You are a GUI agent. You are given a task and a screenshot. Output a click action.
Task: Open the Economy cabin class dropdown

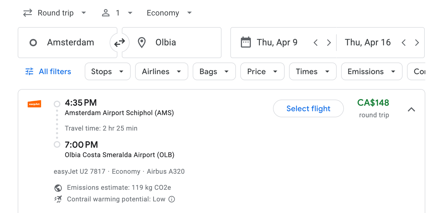[169, 13]
